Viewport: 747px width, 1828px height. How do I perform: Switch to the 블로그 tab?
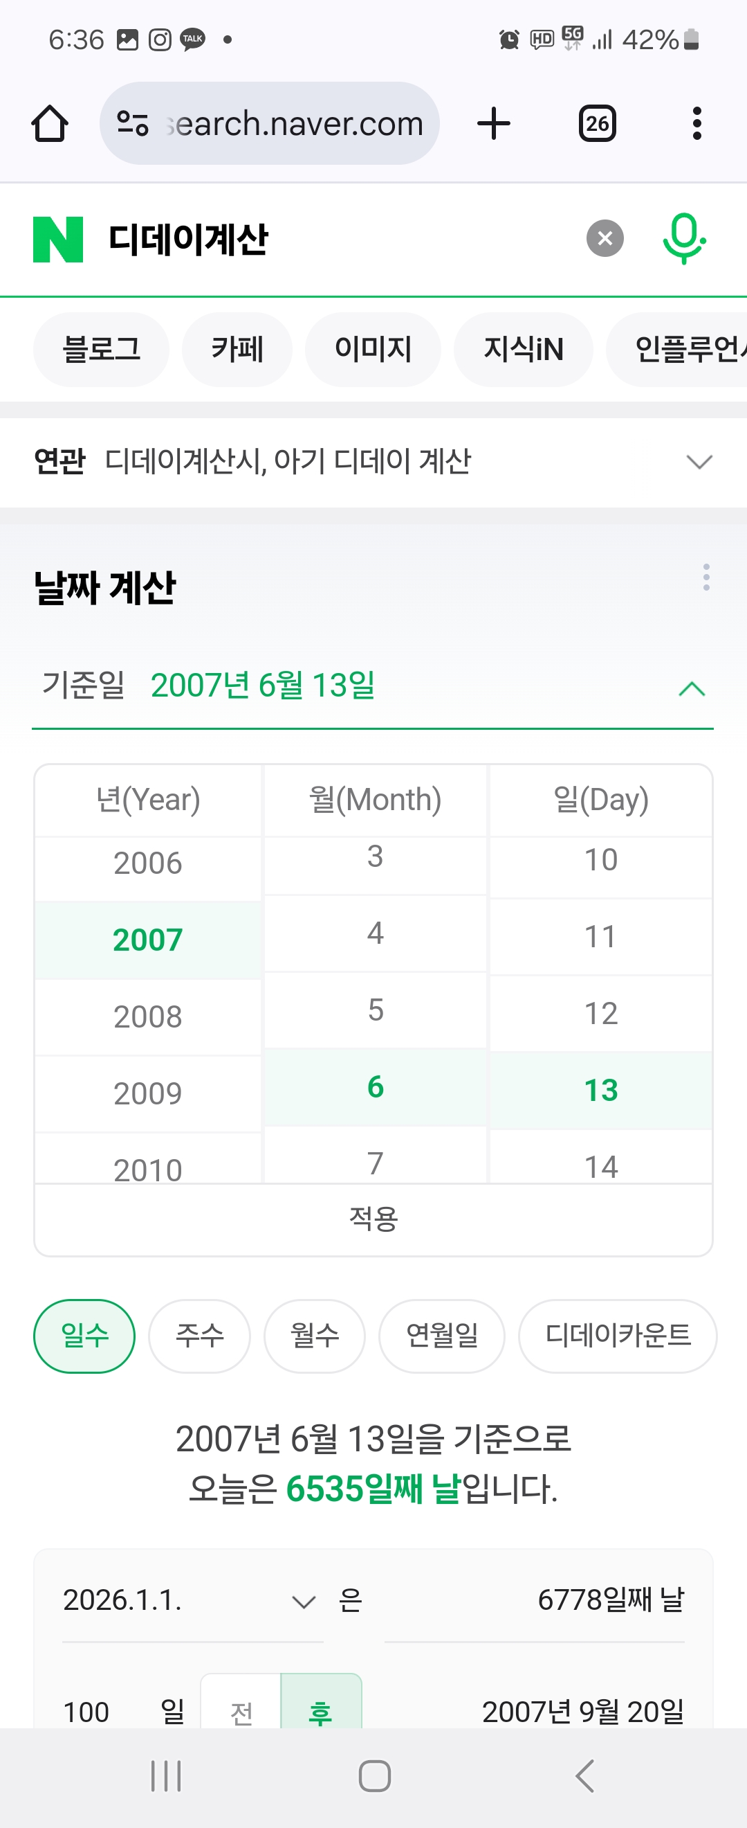click(x=102, y=349)
